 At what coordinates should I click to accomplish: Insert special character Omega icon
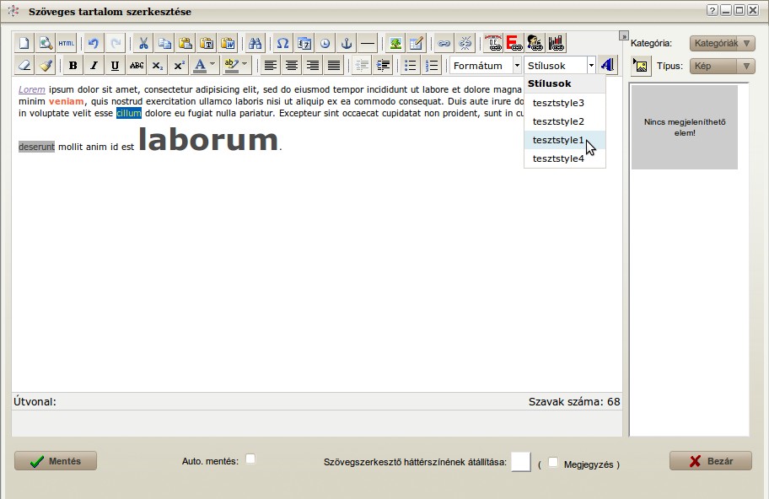coord(283,43)
